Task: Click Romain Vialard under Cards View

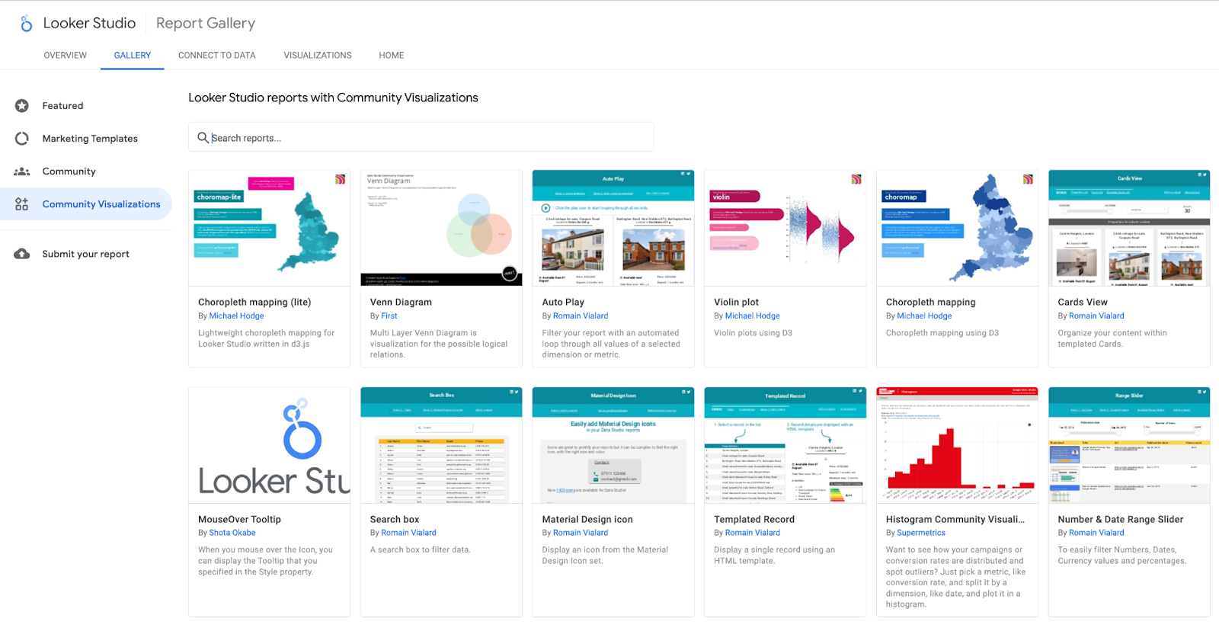Action: click(1096, 316)
